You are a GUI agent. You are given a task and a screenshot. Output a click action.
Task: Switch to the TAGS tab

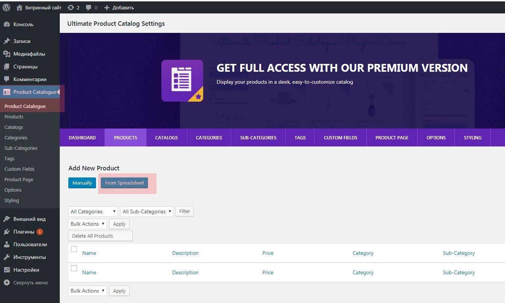(300, 137)
